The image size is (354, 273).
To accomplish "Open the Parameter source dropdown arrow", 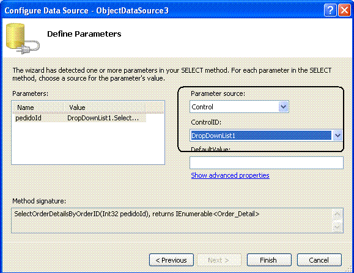I will tap(283, 107).
